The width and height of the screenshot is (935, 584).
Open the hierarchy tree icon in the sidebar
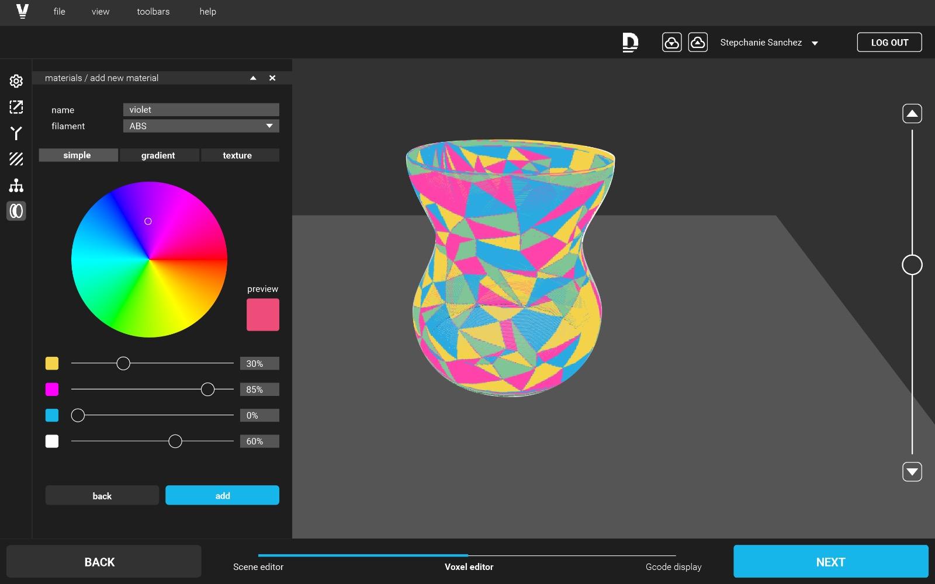point(16,185)
